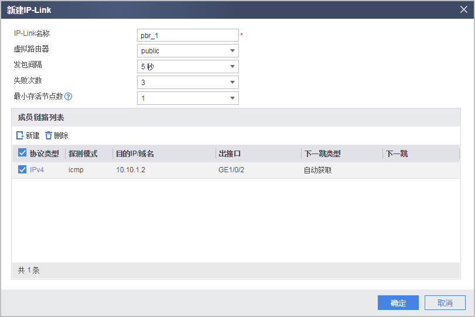
Task: Open the 虚拟路由器 dropdown
Action: click(187, 51)
